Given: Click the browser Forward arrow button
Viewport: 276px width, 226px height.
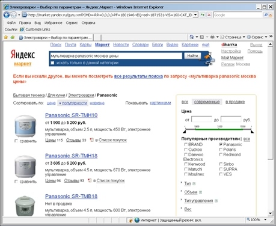Looking at the screenshot, I should [13, 15].
